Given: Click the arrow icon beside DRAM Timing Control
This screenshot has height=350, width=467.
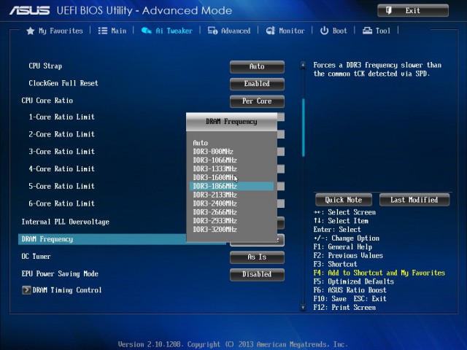Looking at the screenshot, I should [x=26, y=290].
